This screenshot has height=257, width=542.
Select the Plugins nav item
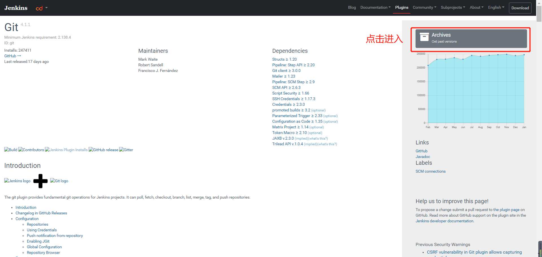pyautogui.click(x=402, y=8)
